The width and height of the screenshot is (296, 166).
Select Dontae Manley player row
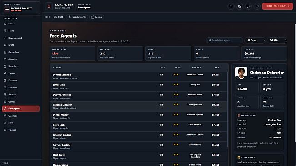click(138, 116)
